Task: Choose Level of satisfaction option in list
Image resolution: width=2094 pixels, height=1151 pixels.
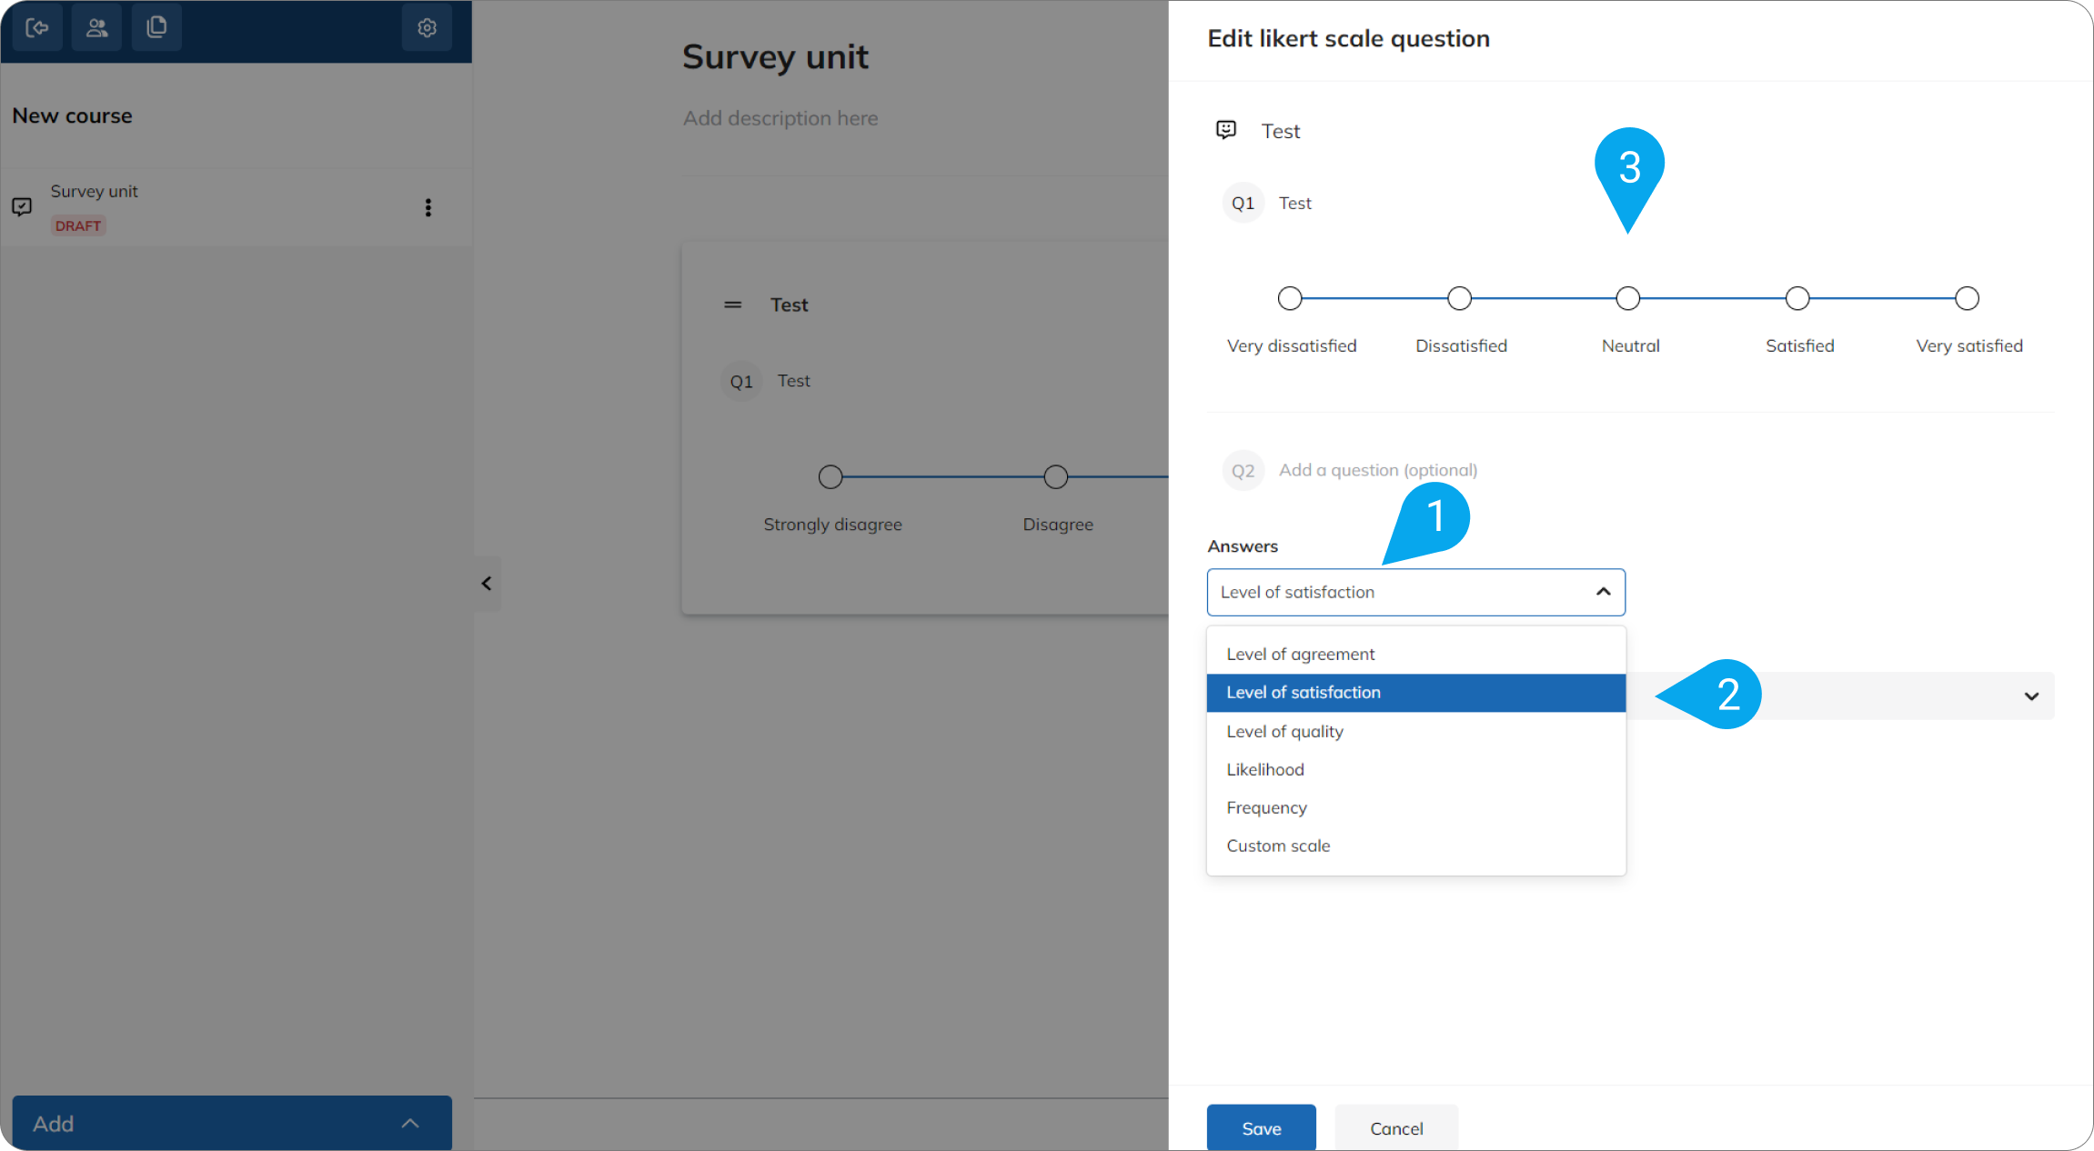Action: coord(1415,693)
